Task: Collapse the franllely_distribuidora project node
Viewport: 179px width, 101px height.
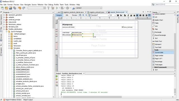Action: tap(4, 29)
